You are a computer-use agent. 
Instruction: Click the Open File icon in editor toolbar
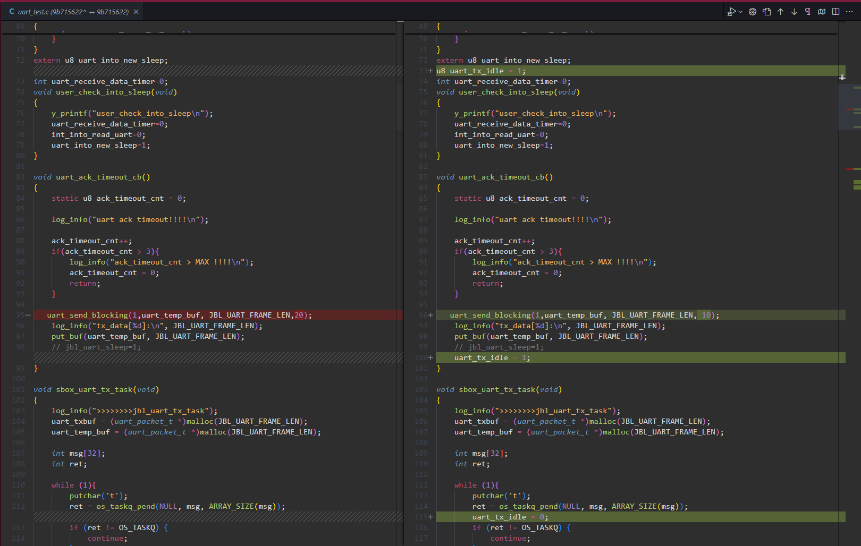point(766,12)
